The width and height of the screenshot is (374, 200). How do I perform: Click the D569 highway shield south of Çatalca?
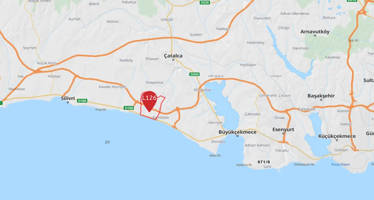(194, 74)
